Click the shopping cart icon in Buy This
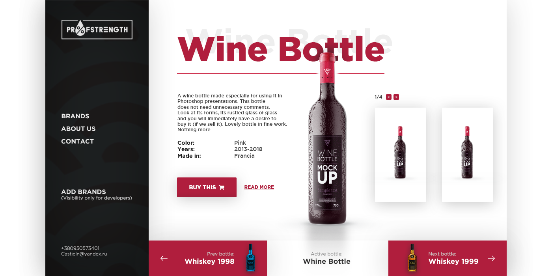Screen dimensions: 552x276 coord(222,187)
